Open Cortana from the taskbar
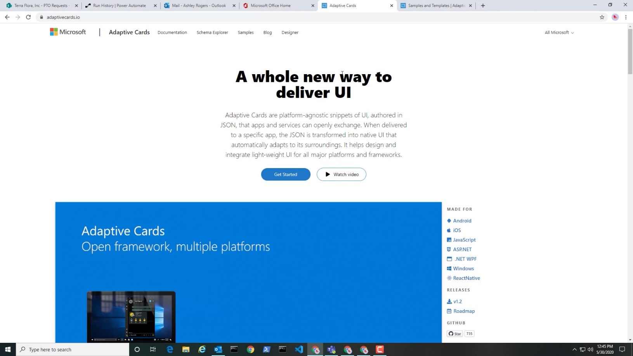633x356 pixels. 137,349
